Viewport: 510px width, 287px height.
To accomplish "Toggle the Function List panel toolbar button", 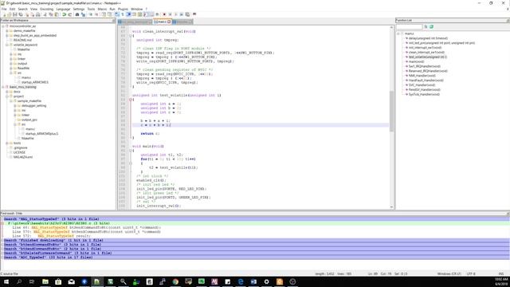I will [145, 14].
